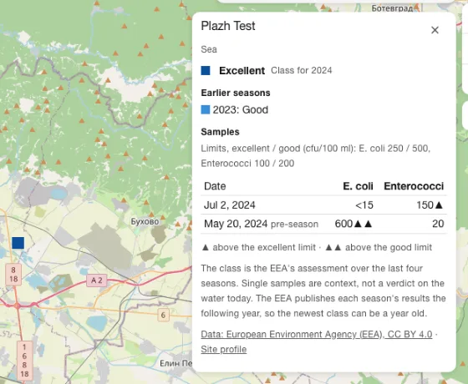Click the 'Class for 2024' text
The height and width of the screenshot is (384, 468).
pyautogui.click(x=302, y=70)
